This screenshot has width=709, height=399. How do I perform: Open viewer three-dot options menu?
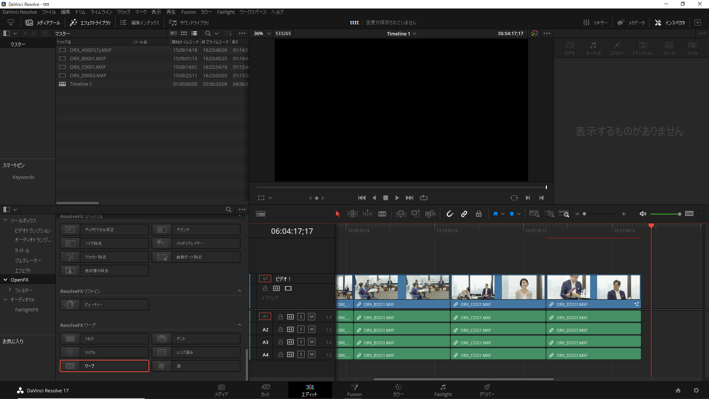coord(547,33)
